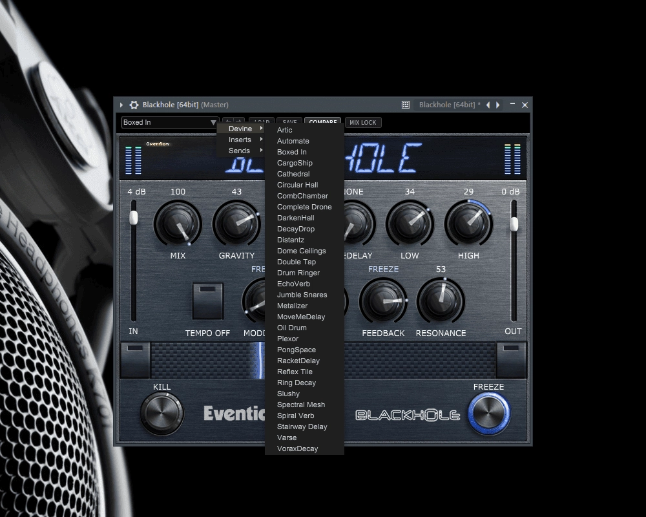This screenshot has width=646, height=517.
Task: Click the left ribbon end button
Action: [135, 360]
